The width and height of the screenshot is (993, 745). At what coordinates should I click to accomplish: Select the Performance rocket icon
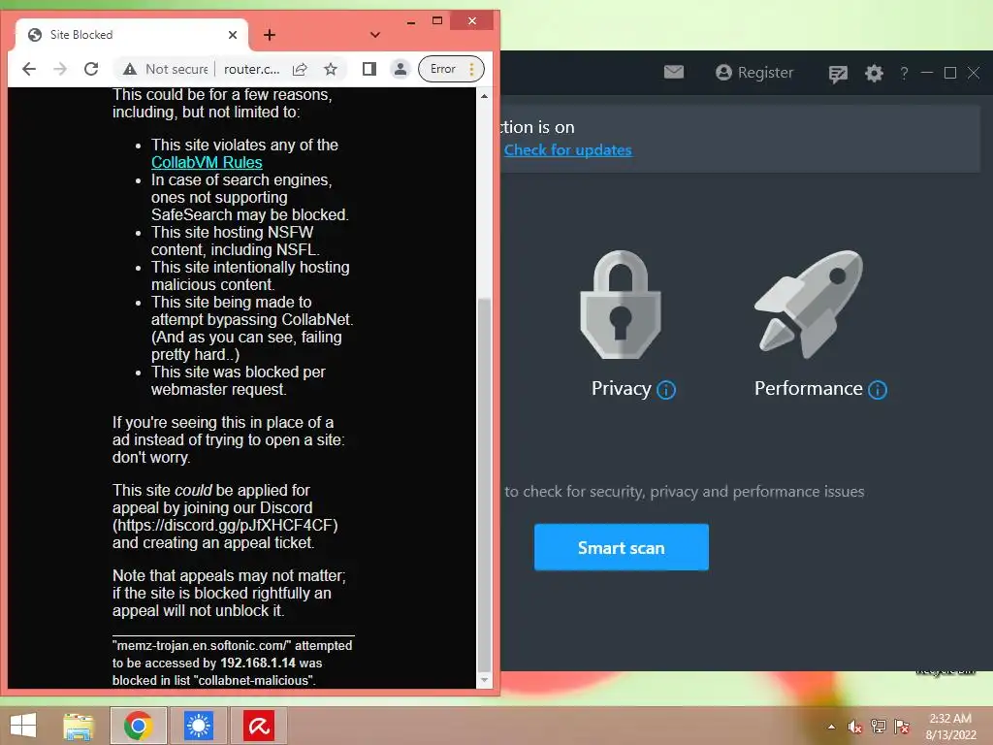coord(810,304)
